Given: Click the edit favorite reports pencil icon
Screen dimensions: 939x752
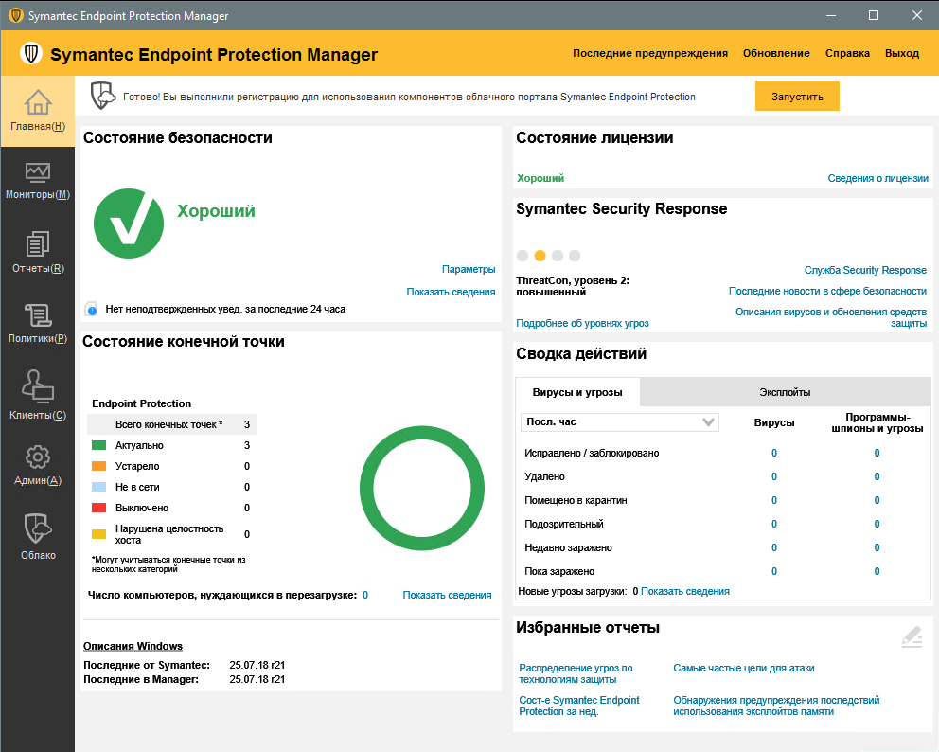Looking at the screenshot, I should click(x=912, y=637).
